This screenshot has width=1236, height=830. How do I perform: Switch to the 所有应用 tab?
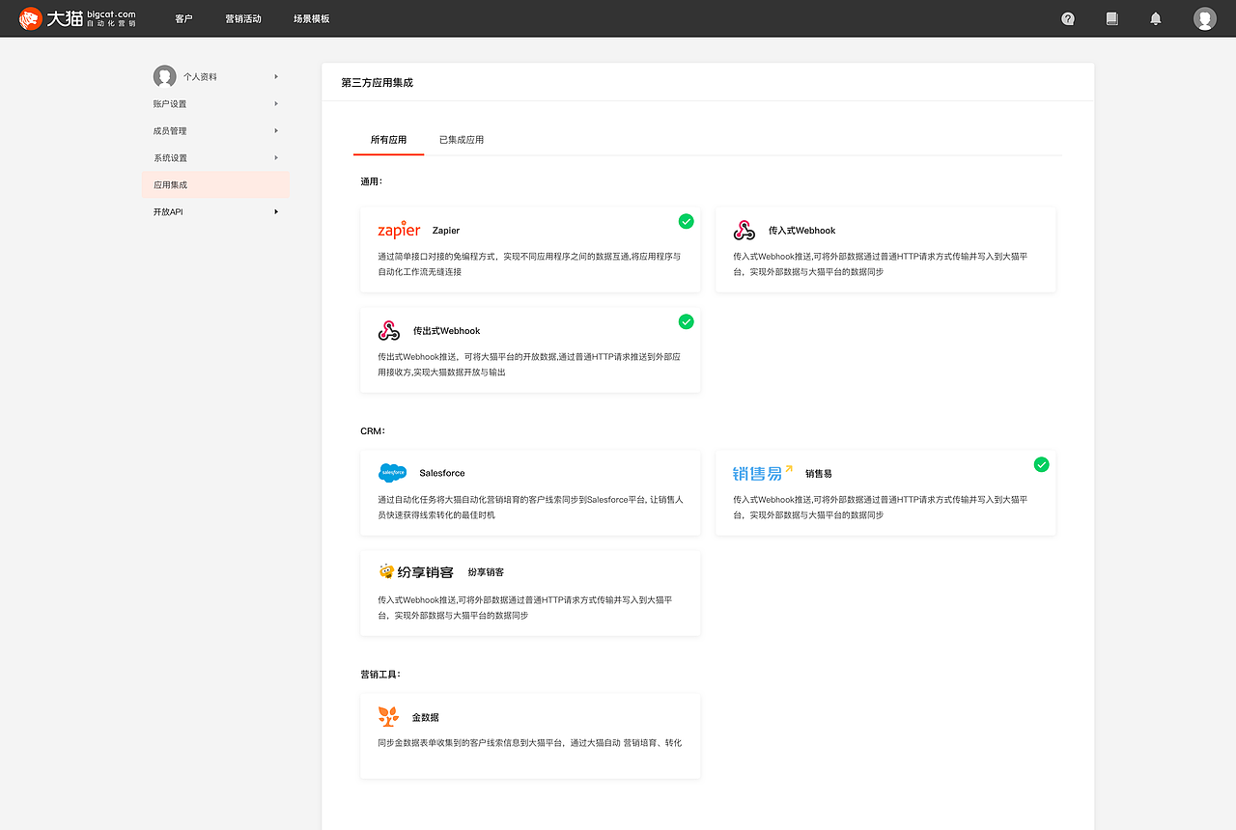click(388, 140)
